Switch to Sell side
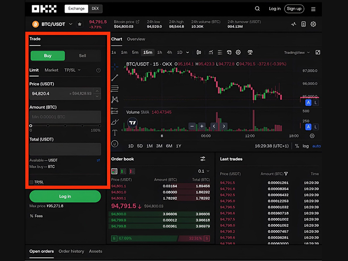This screenshot has height=261, width=348. point(83,56)
